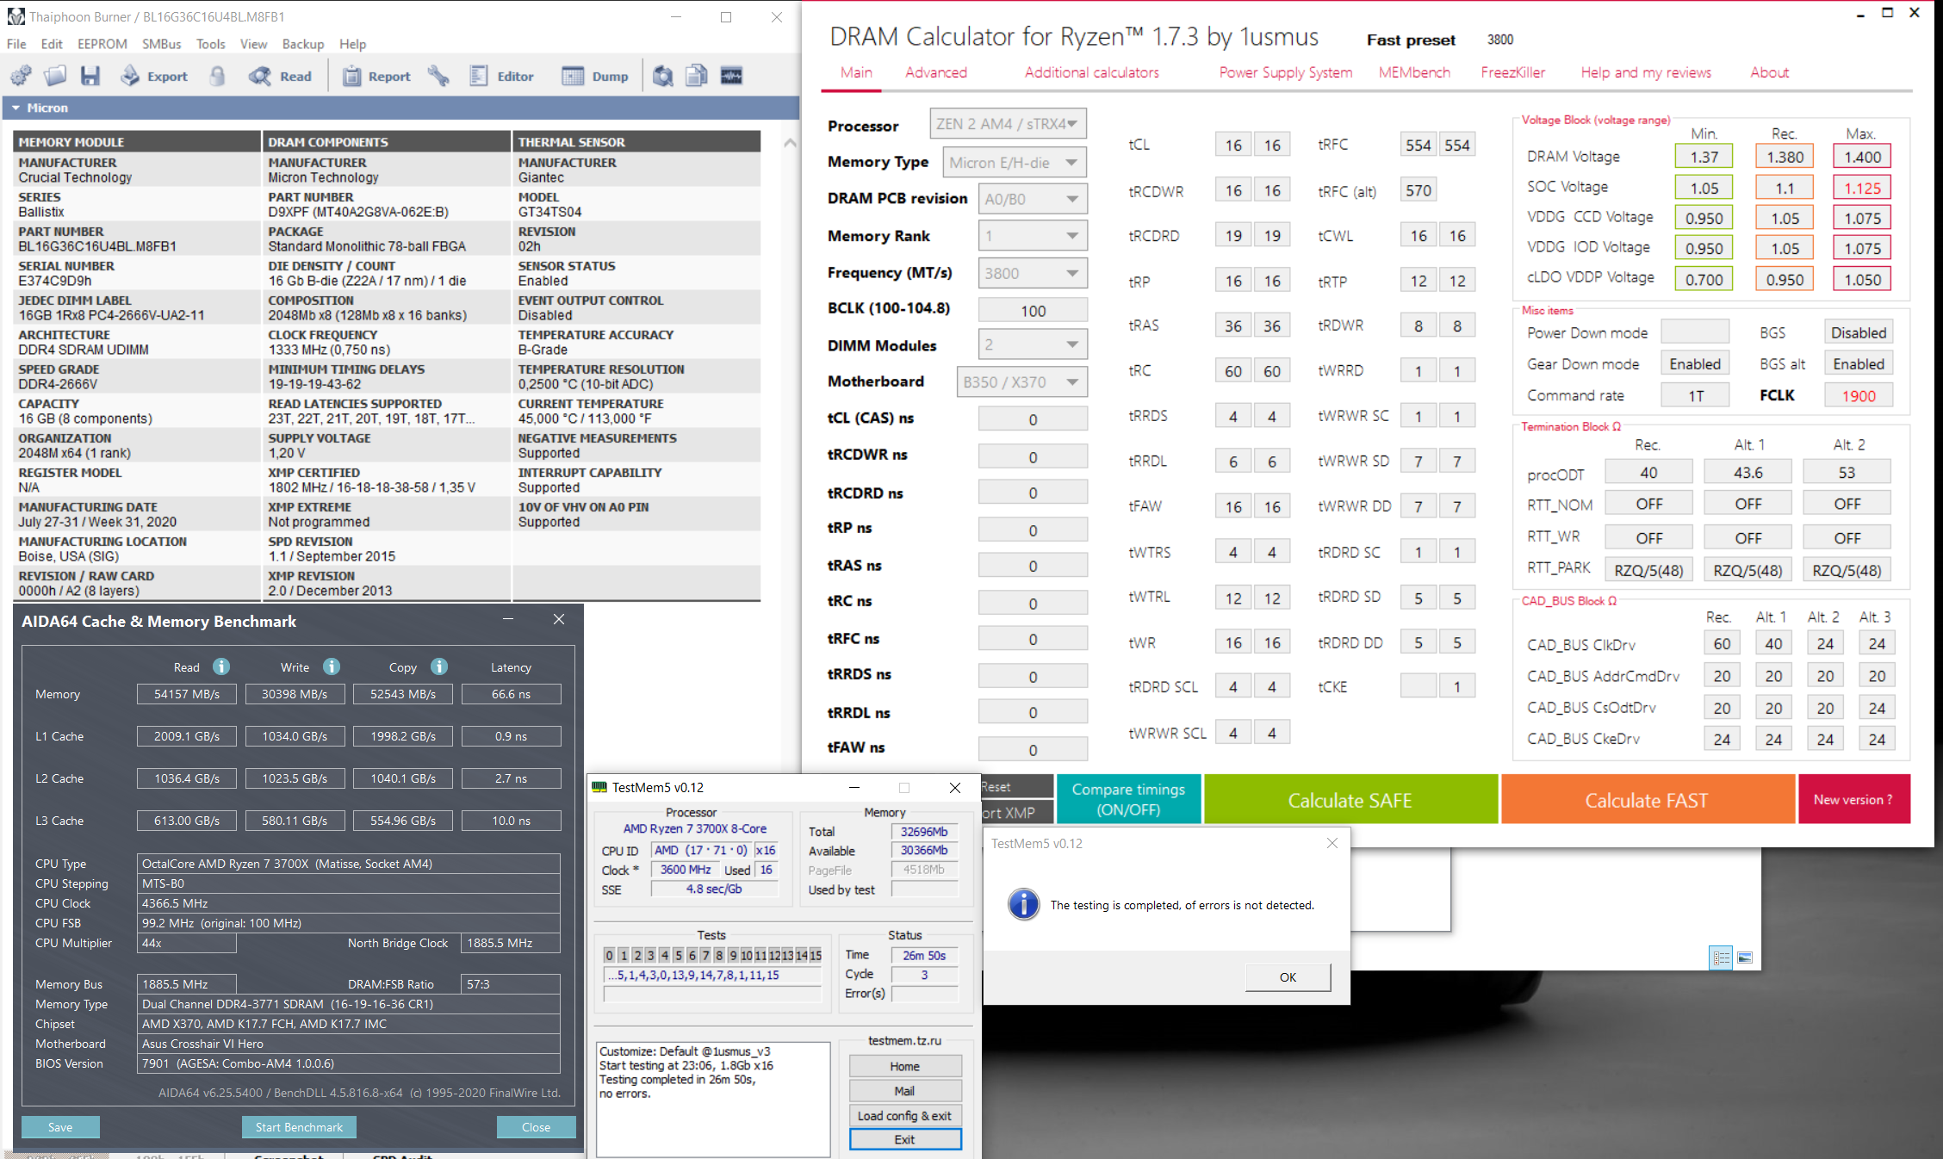Toggle the Gear Down mode Enabled field
Viewport: 1943px width, 1159px height.
(1694, 364)
